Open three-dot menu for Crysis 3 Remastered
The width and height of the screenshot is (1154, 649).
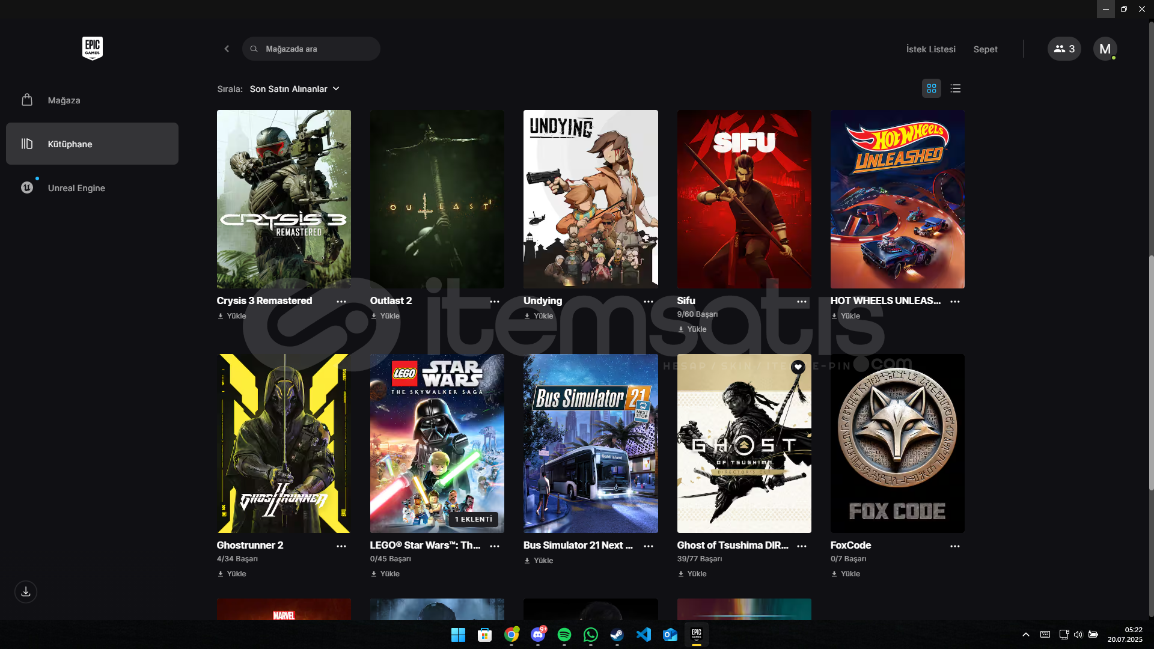[x=341, y=302]
